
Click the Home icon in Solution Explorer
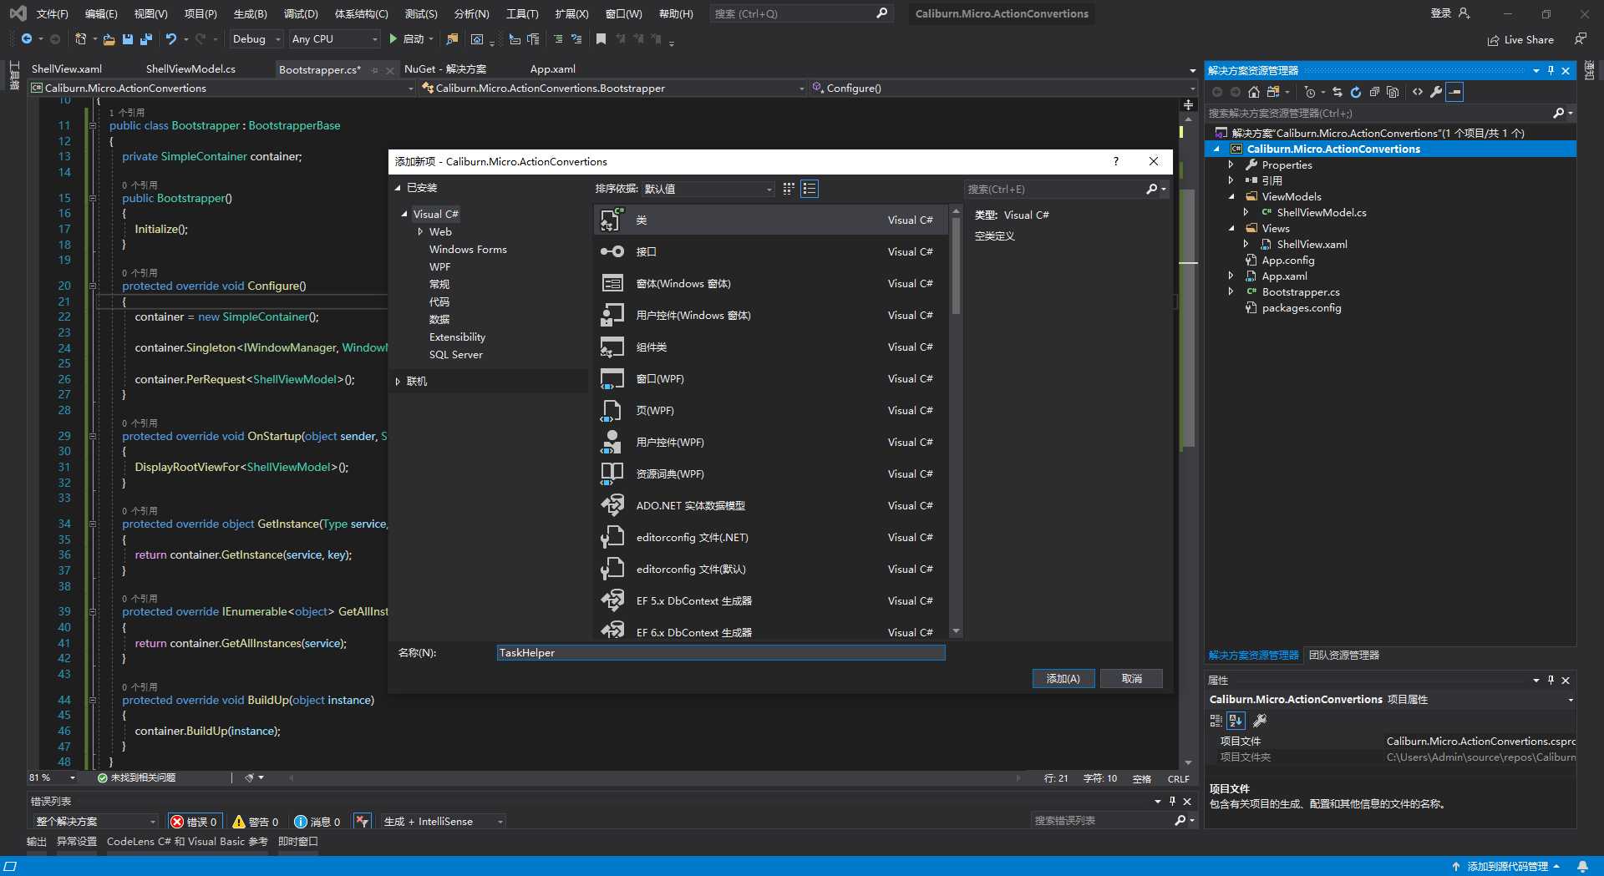pyautogui.click(x=1254, y=92)
